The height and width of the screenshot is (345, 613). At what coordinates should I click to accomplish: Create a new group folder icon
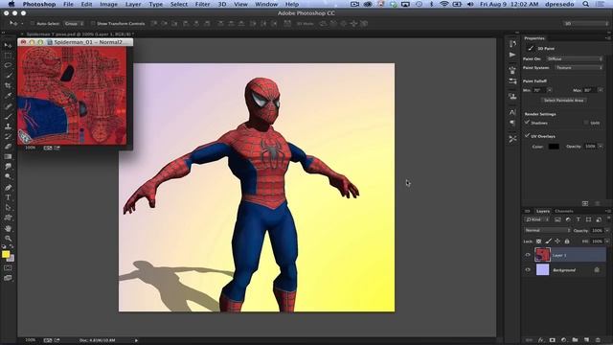click(575, 340)
